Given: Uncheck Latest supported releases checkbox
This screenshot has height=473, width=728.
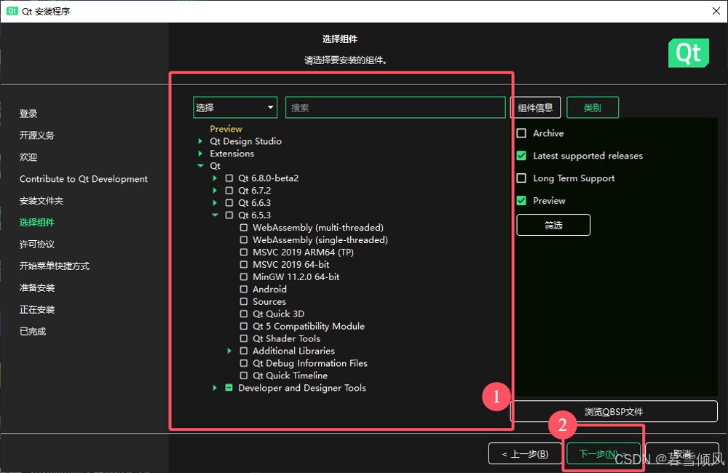Looking at the screenshot, I should tap(521, 156).
